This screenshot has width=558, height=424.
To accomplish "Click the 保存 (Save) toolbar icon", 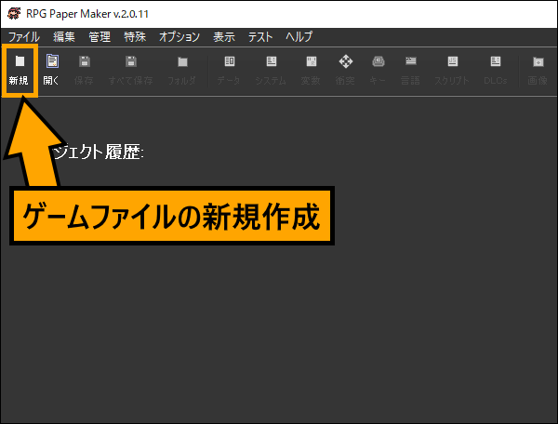I will [85, 70].
